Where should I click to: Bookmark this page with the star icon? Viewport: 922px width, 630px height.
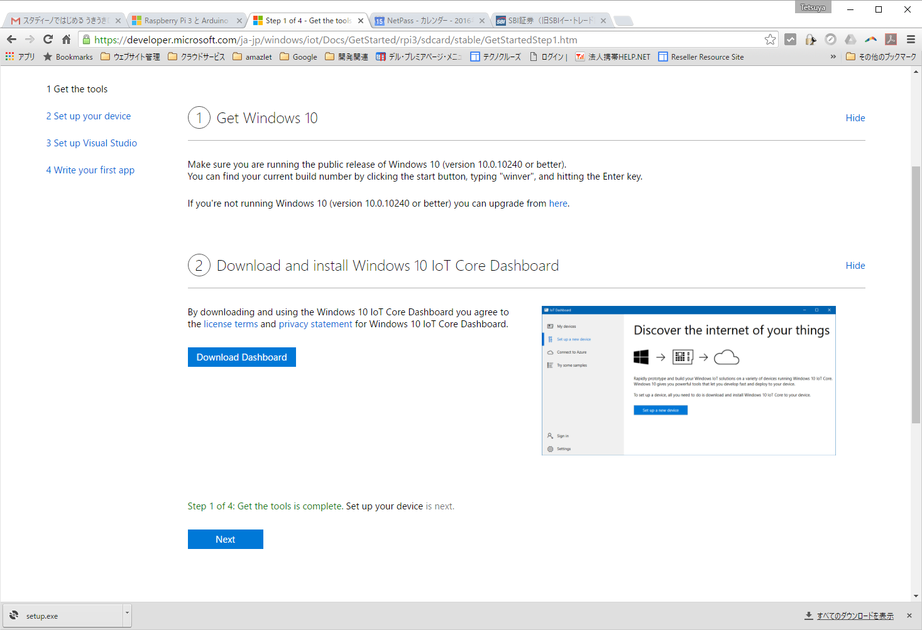click(770, 40)
